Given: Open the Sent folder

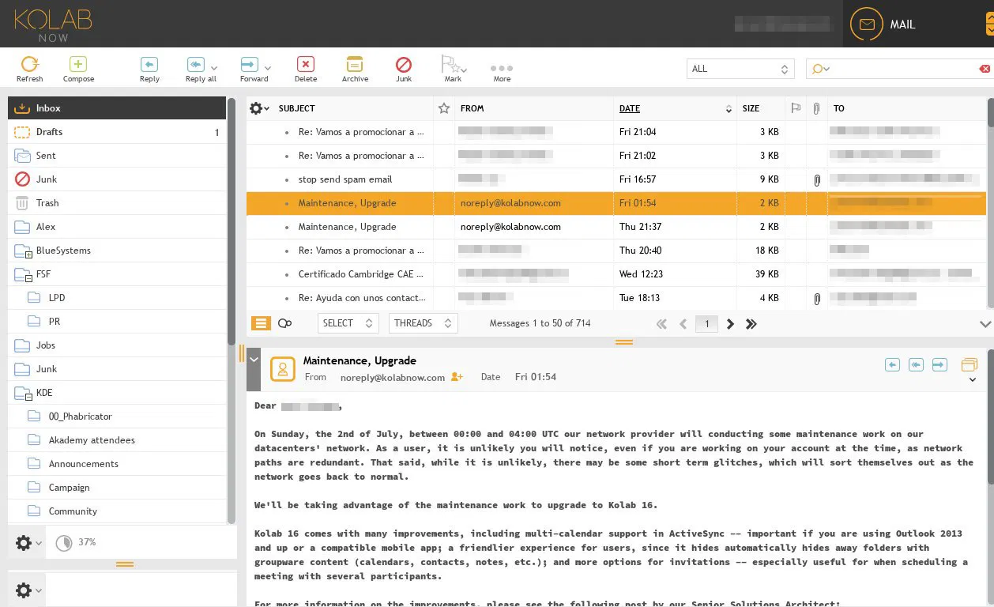Looking at the screenshot, I should [x=117, y=156].
